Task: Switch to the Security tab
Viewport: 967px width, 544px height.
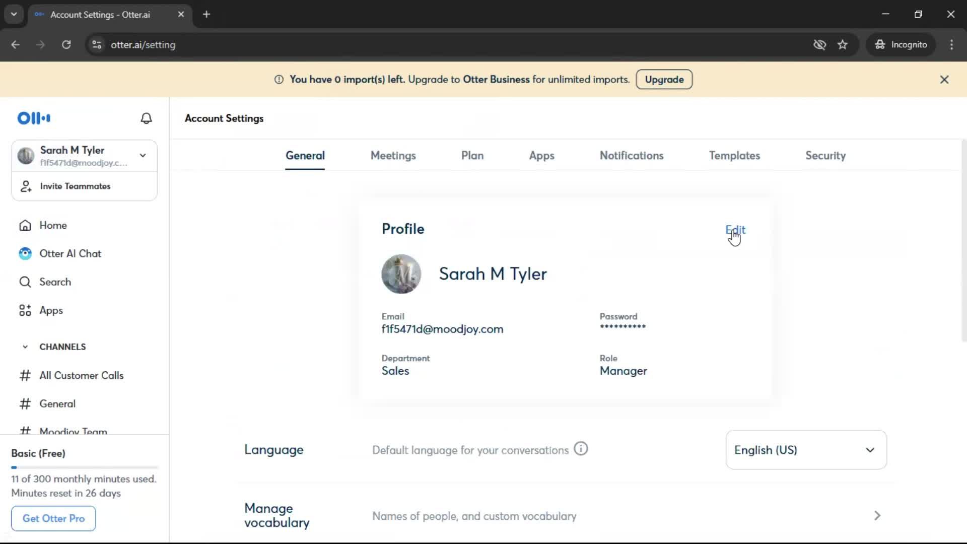Action: (825, 156)
